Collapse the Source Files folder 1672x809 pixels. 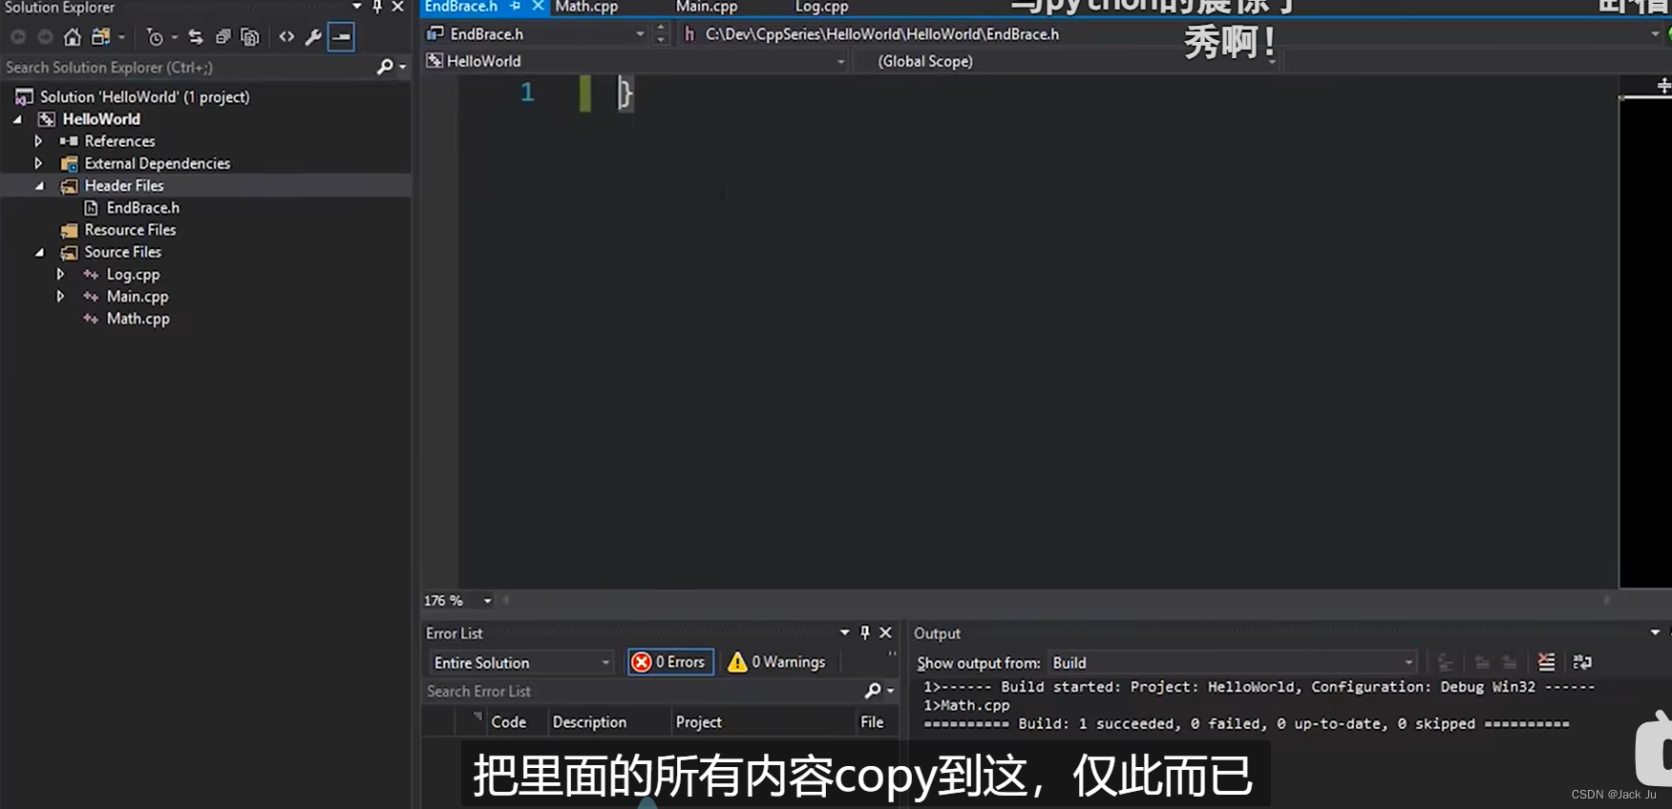pos(39,253)
